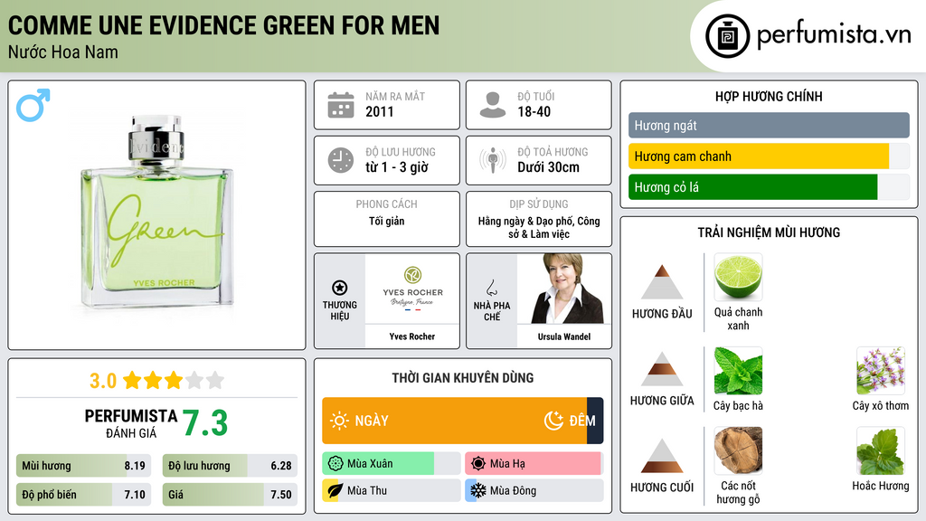Click the Yves Rocher brand logo

click(x=412, y=289)
